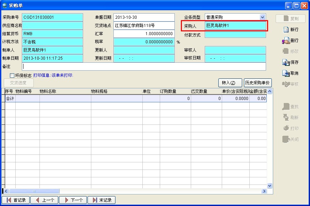Select the 供应商名称 supplier field
This screenshot has width=310, height=206.
[53, 26]
